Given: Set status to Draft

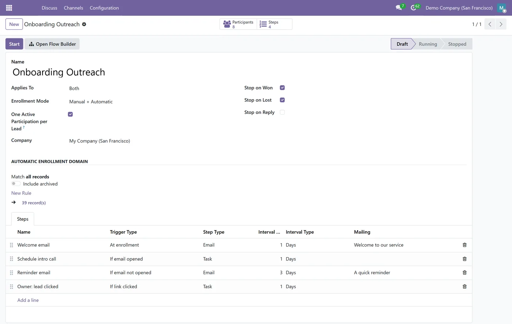Looking at the screenshot, I should [402, 44].
